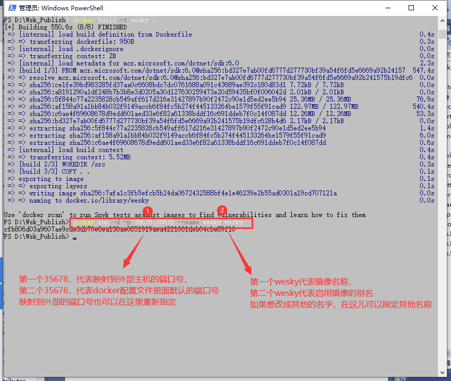Maximize the Windows PowerShell window
This screenshot has width=451, height=381.
tap(411, 8)
